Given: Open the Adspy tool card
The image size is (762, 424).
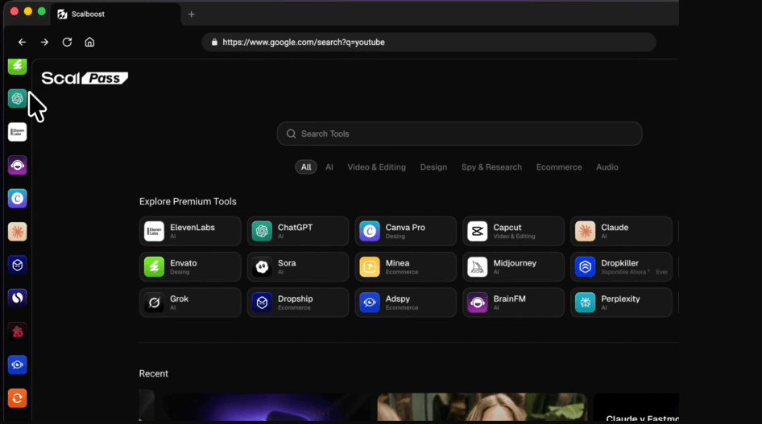Looking at the screenshot, I should (x=406, y=303).
